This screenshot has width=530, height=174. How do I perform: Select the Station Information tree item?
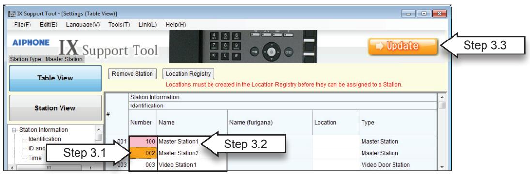coord(44,130)
